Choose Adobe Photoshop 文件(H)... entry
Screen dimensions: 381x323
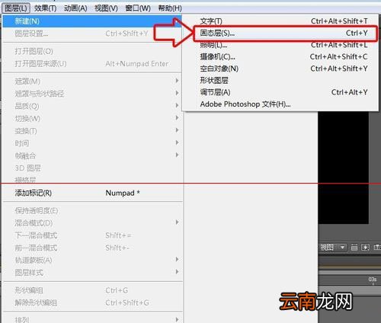280,104
